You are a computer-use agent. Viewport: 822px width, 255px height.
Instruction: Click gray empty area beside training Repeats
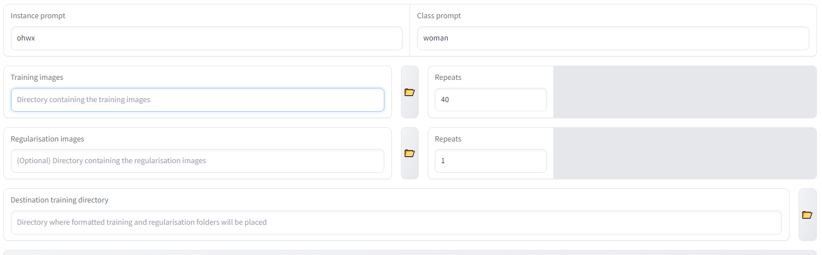(685, 92)
